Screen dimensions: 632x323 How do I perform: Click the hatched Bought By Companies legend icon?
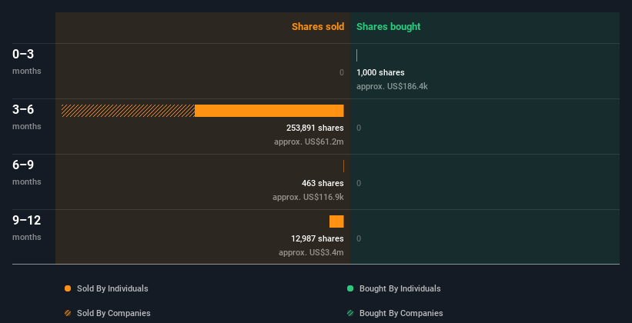(350, 313)
